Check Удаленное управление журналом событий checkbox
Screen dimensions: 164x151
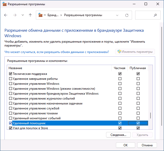[10, 99]
